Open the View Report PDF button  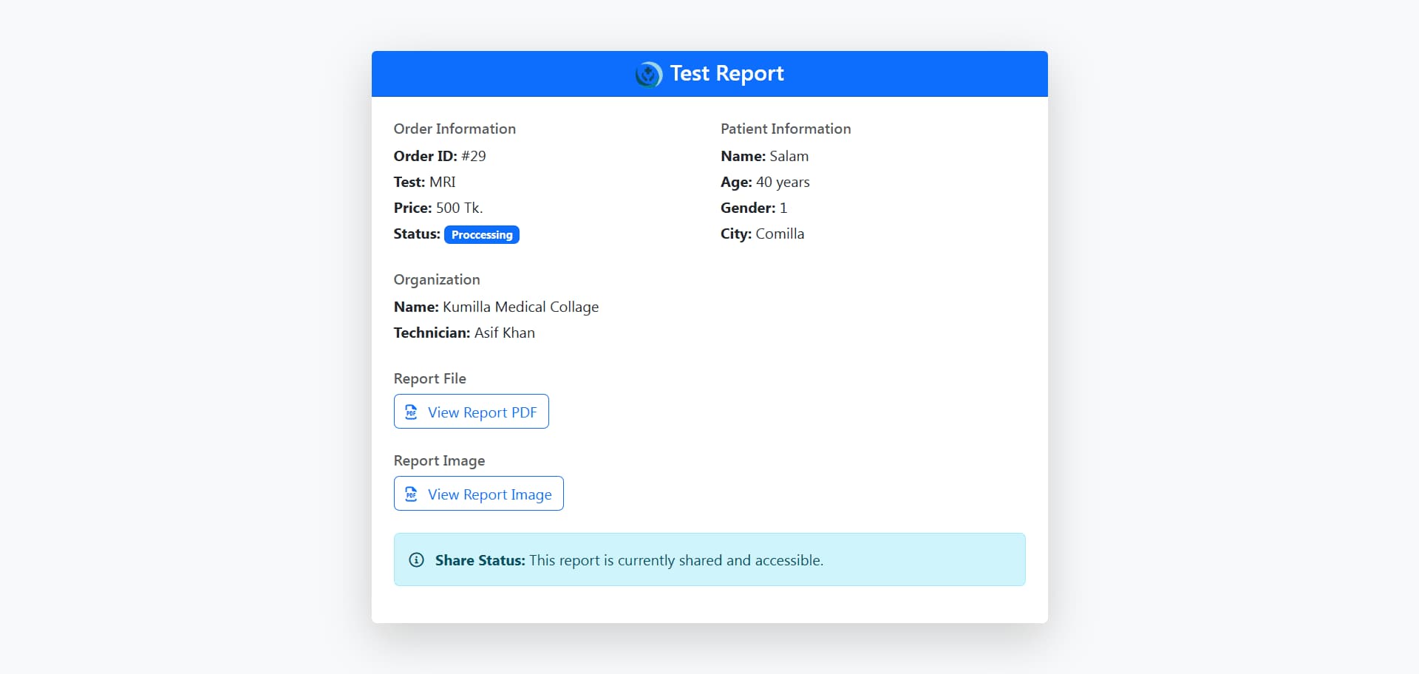(x=472, y=412)
